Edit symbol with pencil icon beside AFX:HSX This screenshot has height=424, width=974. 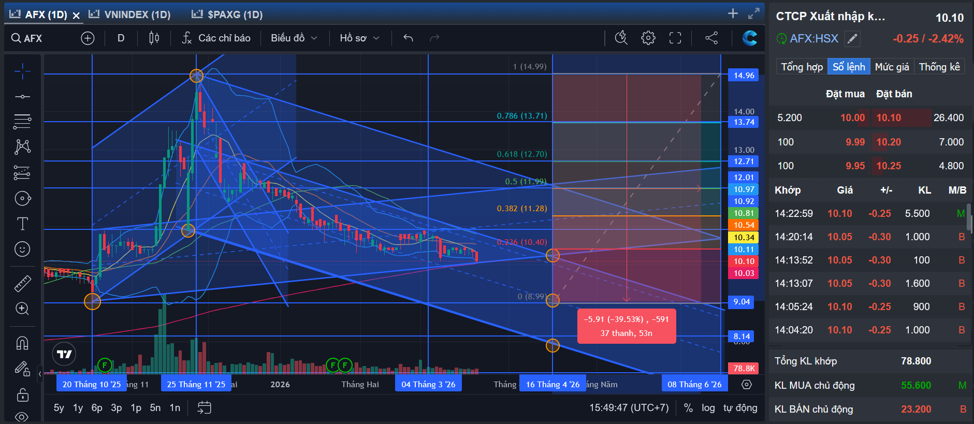(852, 39)
